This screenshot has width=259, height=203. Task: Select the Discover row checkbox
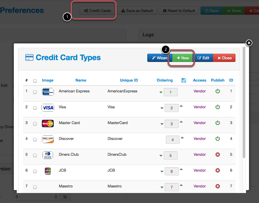tap(35, 140)
